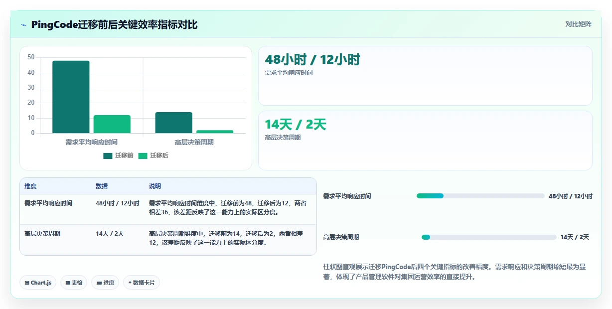Screen dimensions: 612x309
Task: Click the 14天 / 2天 value beside the progress bar
Action: (575, 237)
